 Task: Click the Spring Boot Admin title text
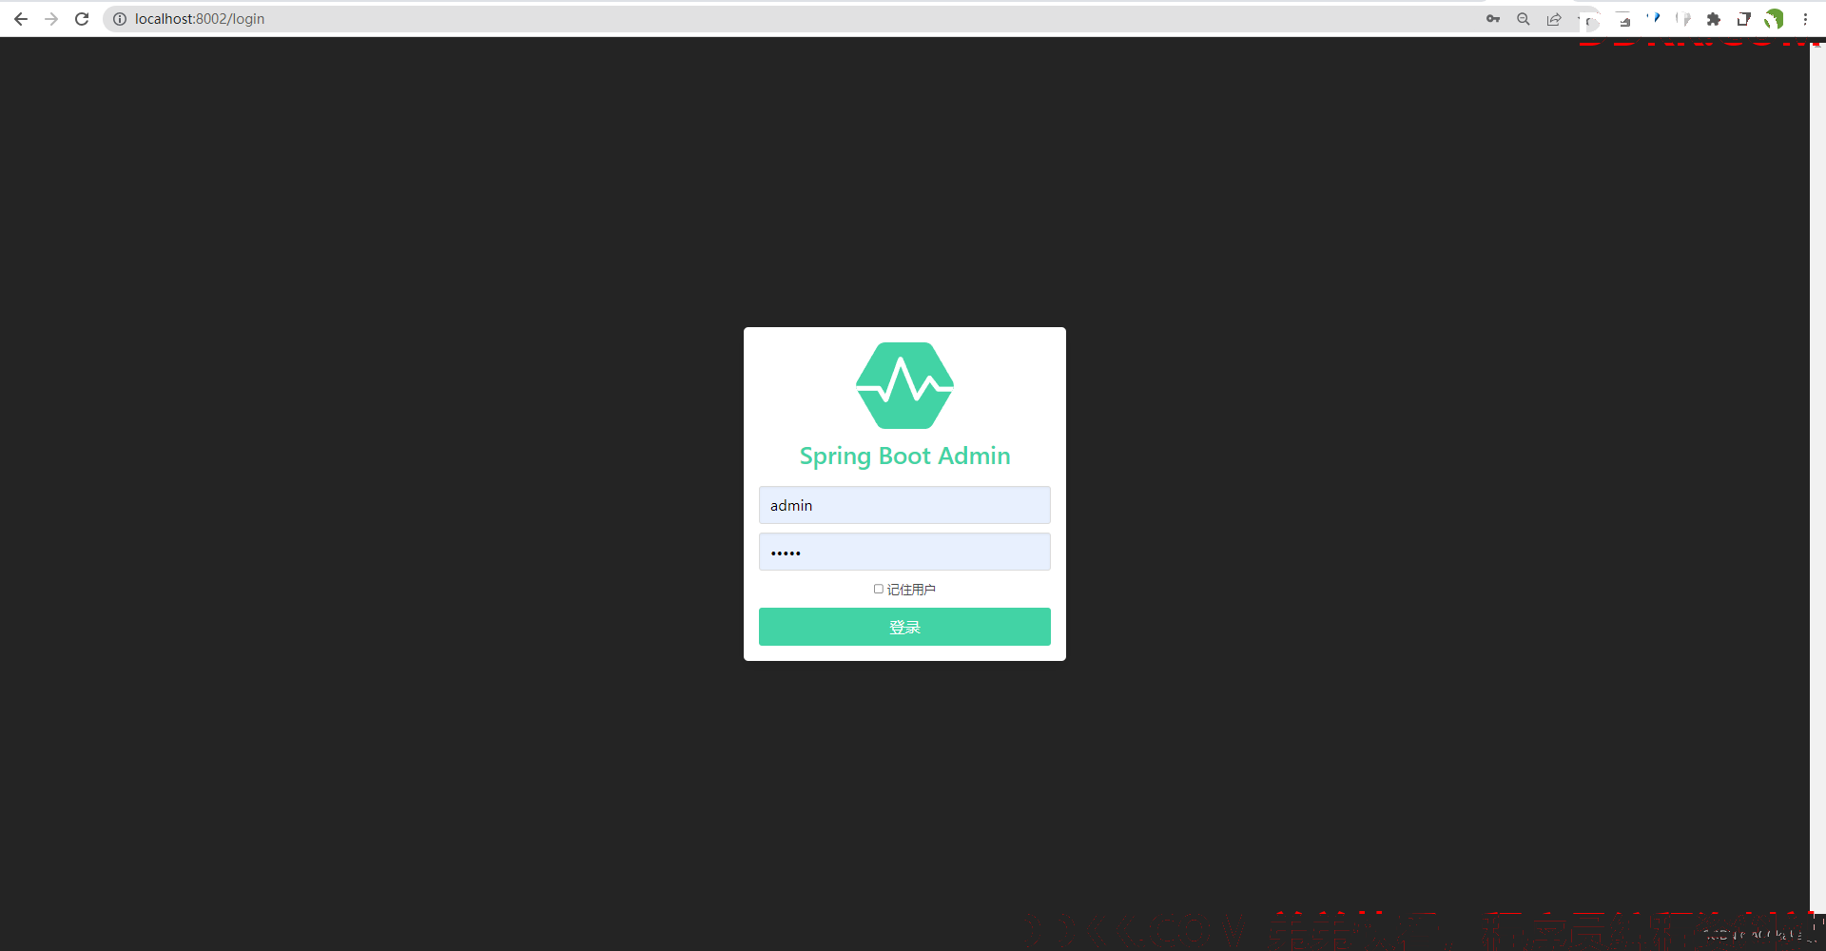point(904,456)
